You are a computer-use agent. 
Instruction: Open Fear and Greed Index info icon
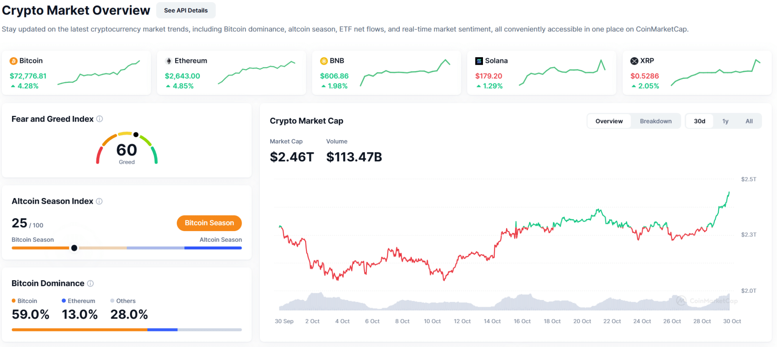[100, 119]
